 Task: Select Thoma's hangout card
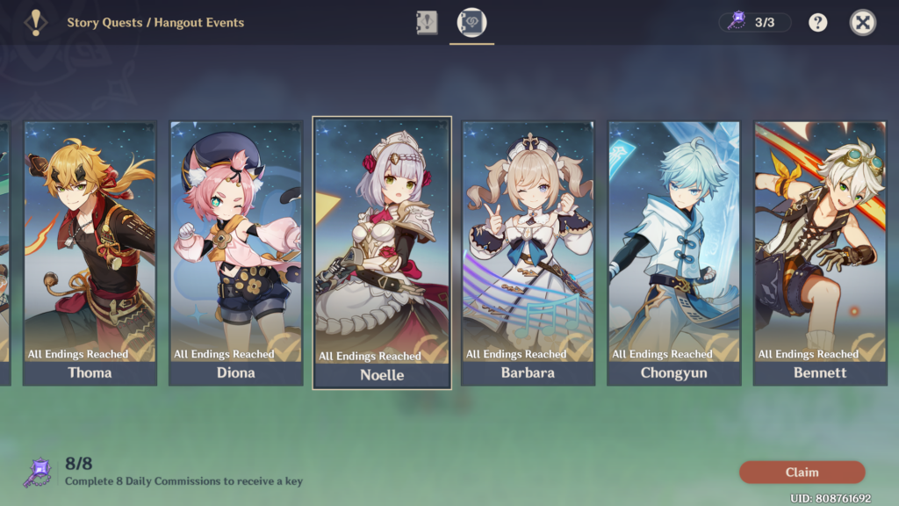90,253
